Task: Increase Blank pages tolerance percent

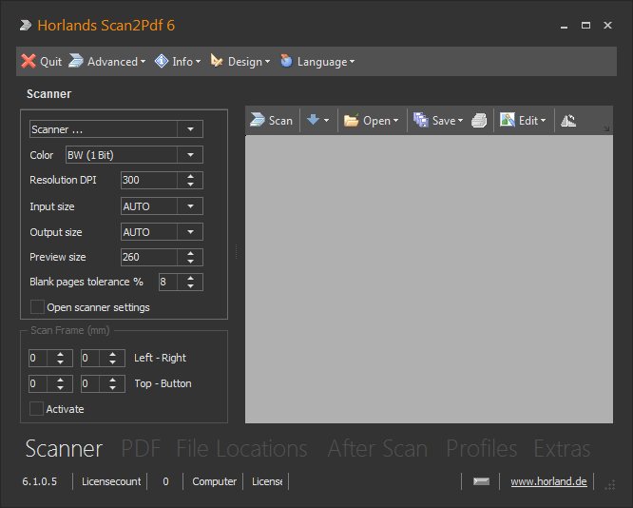Action: tap(190, 279)
